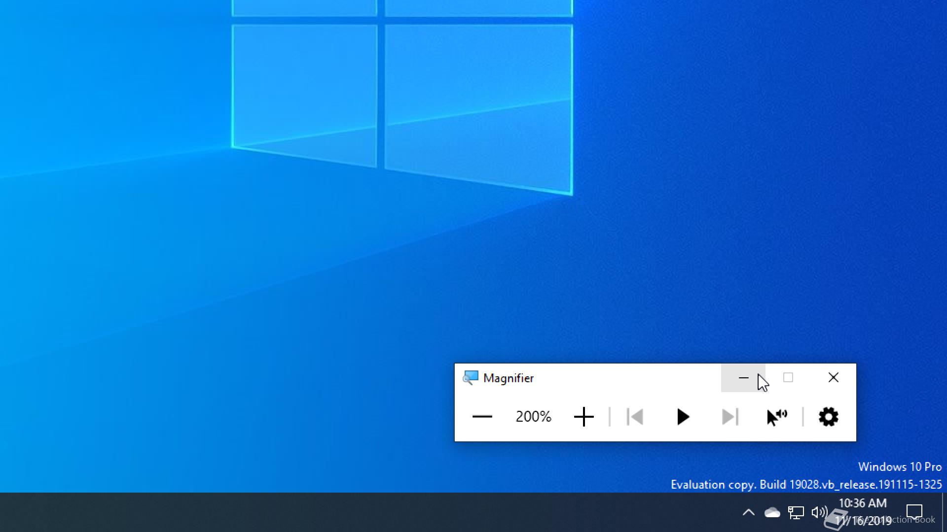The width and height of the screenshot is (947, 532).
Task: Click the zoom in plus button
Action: coord(583,417)
